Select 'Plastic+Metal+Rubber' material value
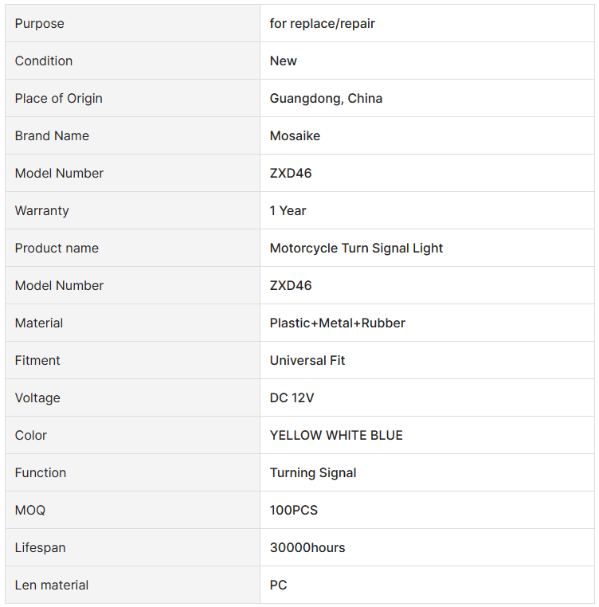This screenshot has height=607, width=599. [x=337, y=323]
